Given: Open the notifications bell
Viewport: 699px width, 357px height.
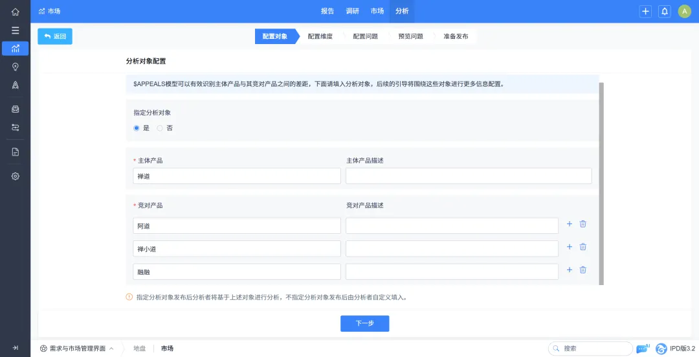Looking at the screenshot, I should (x=665, y=12).
